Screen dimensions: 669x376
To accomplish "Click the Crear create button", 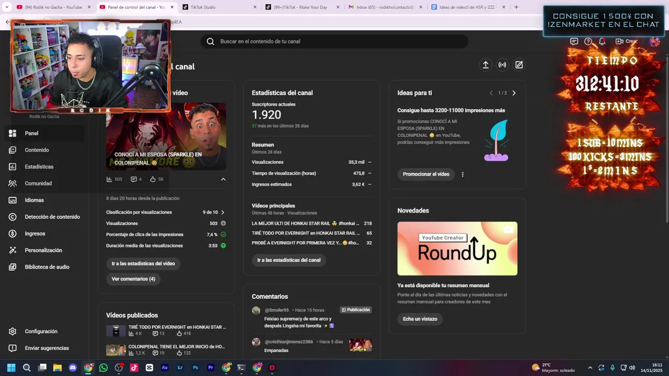I will pos(627,41).
